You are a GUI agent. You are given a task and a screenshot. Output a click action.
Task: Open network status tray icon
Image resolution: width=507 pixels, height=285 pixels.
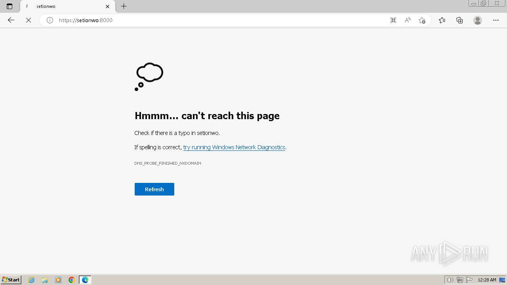point(460,280)
